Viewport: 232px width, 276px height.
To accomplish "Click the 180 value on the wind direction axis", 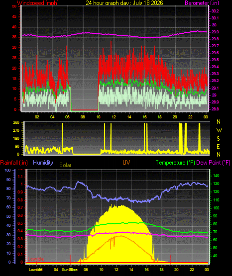I will coord(16,138).
